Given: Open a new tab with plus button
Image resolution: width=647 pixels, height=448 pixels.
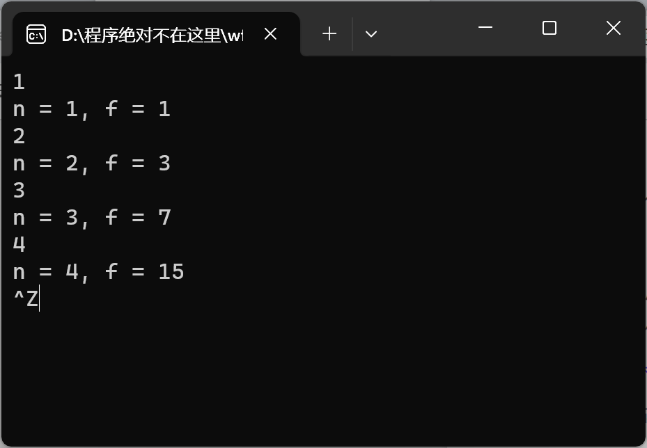Looking at the screenshot, I should pos(329,34).
